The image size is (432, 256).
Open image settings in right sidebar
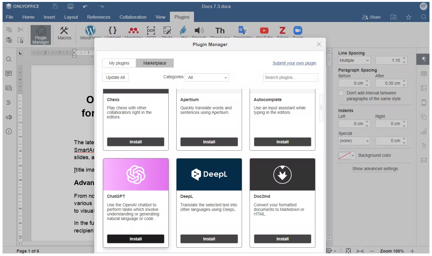point(424,88)
